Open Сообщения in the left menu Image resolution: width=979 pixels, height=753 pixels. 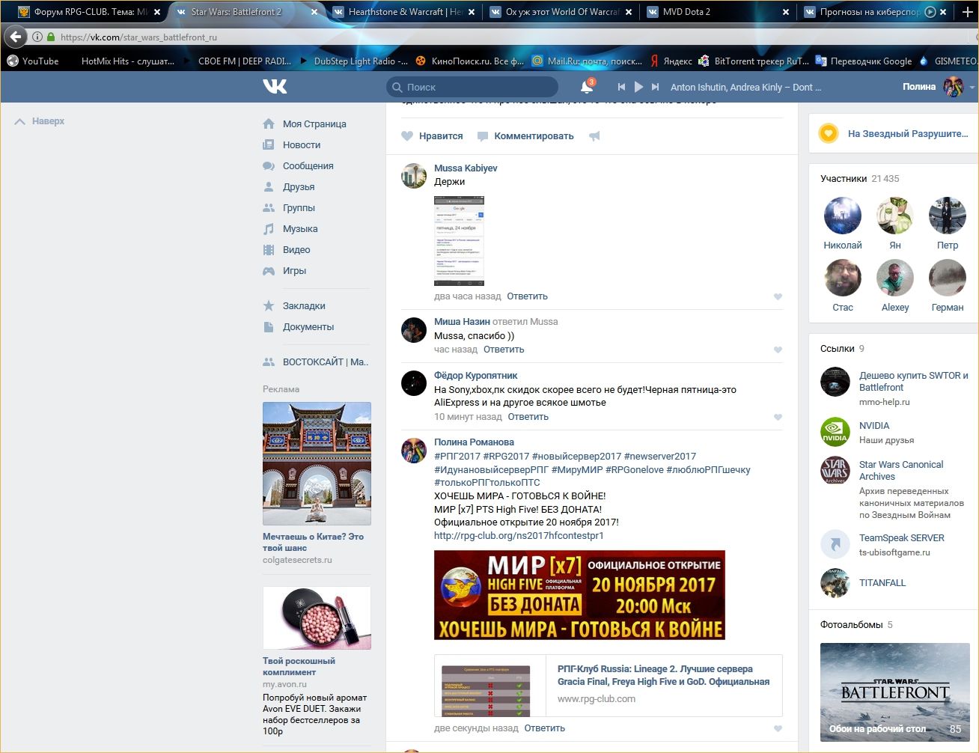[308, 166]
